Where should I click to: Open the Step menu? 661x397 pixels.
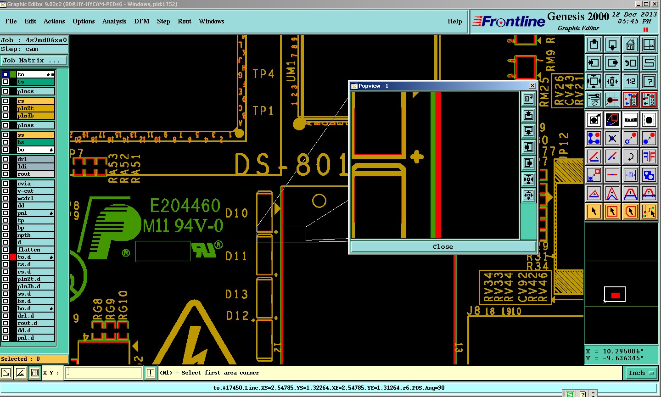point(163,21)
